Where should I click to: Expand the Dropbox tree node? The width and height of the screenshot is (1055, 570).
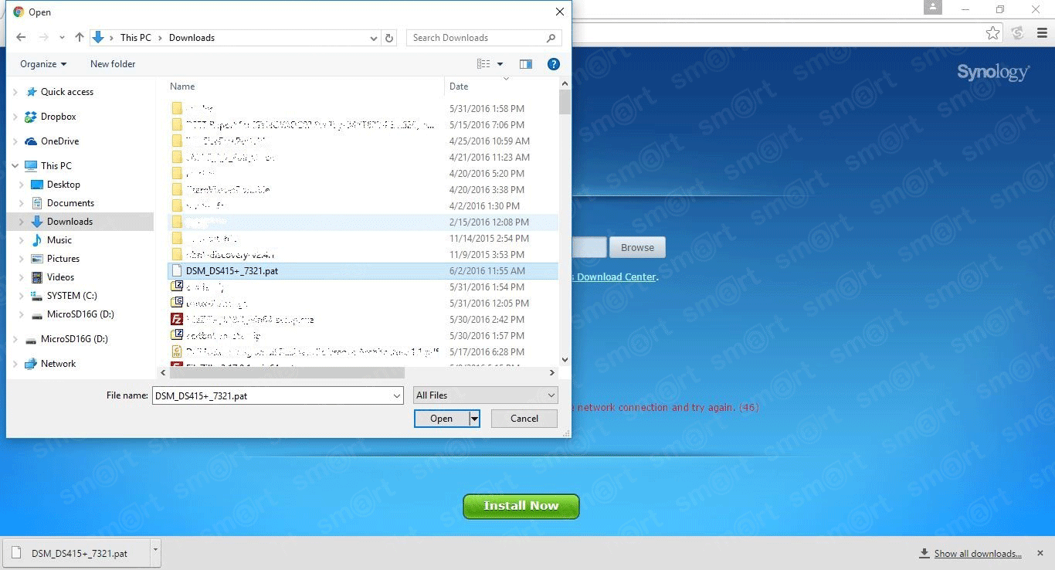tap(15, 117)
